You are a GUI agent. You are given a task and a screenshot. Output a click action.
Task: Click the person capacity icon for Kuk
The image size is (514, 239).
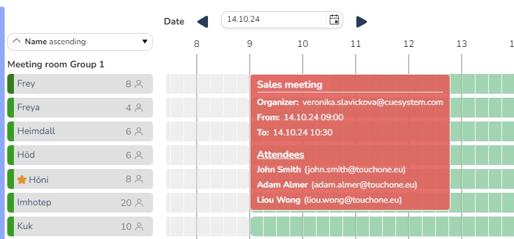pyautogui.click(x=139, y=226)
